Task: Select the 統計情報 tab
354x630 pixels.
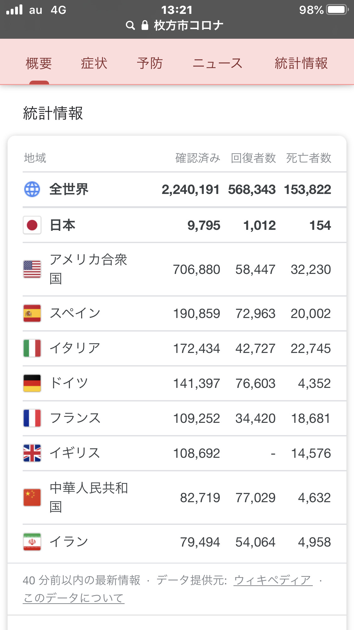Action: click(301, 63)
